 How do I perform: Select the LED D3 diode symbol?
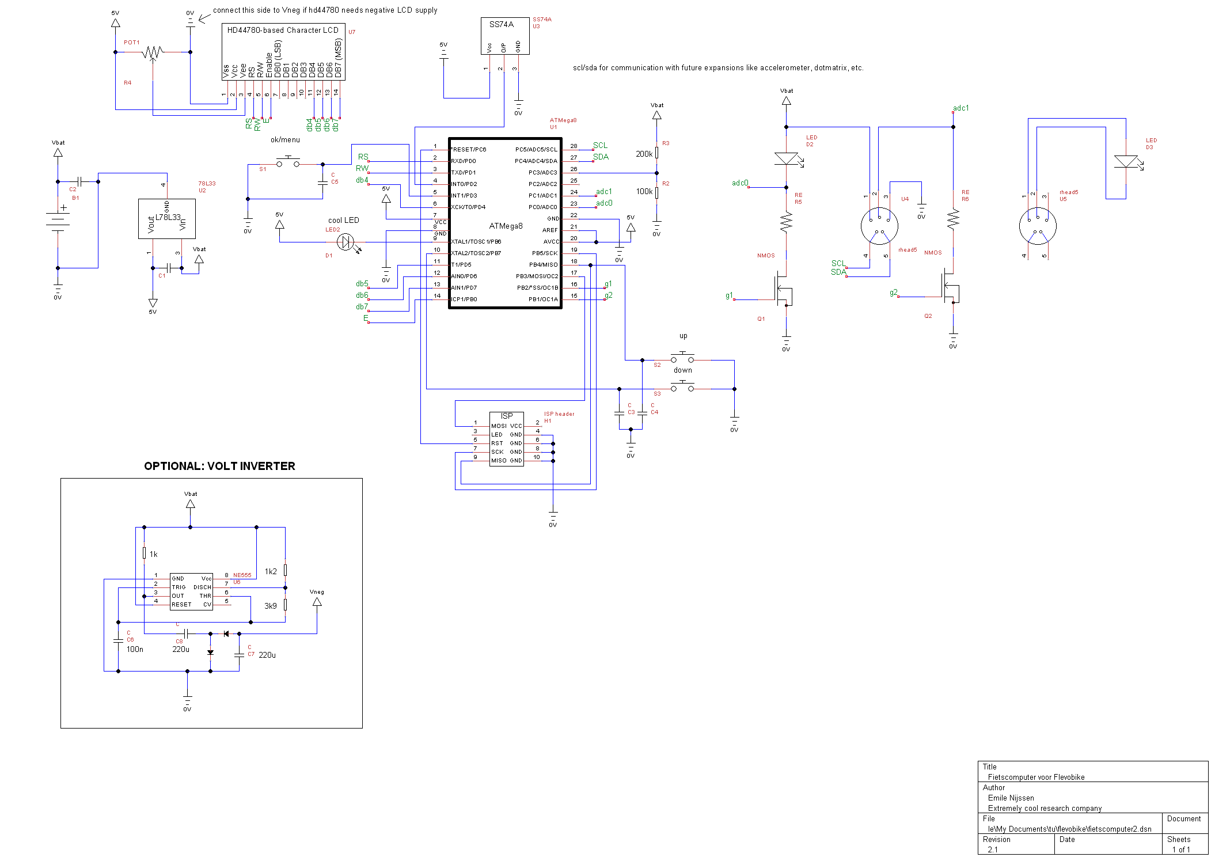click(1126, 161)
